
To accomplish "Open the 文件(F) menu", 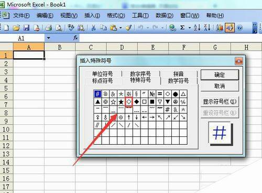I will tap(21, 16).
